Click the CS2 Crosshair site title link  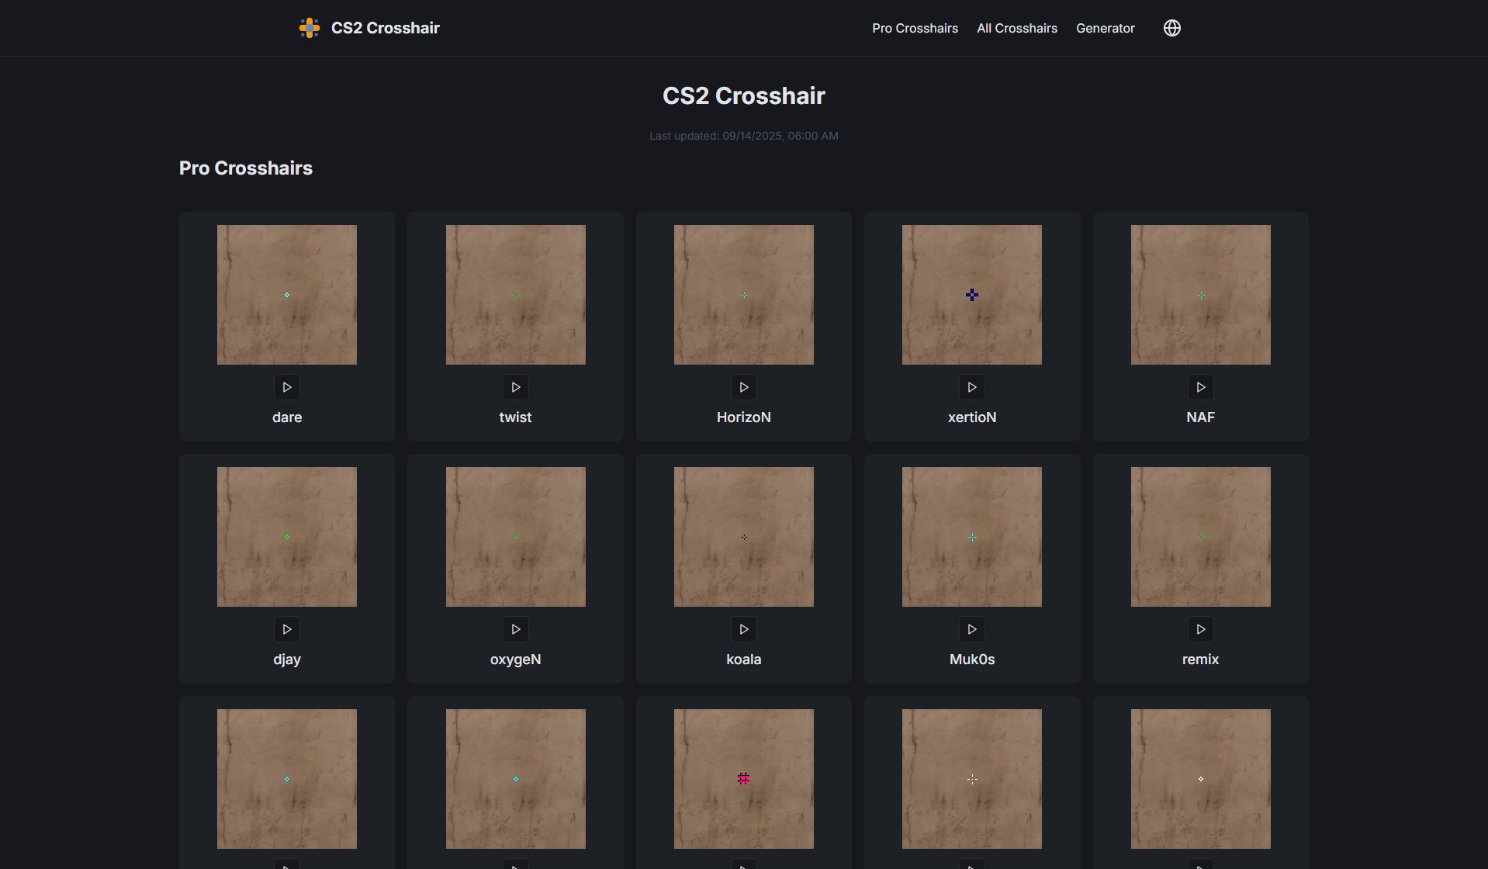click(x=386, y=28)
